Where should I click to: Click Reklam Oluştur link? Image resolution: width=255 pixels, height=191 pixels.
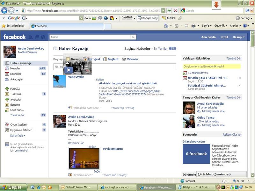point(232,135)
